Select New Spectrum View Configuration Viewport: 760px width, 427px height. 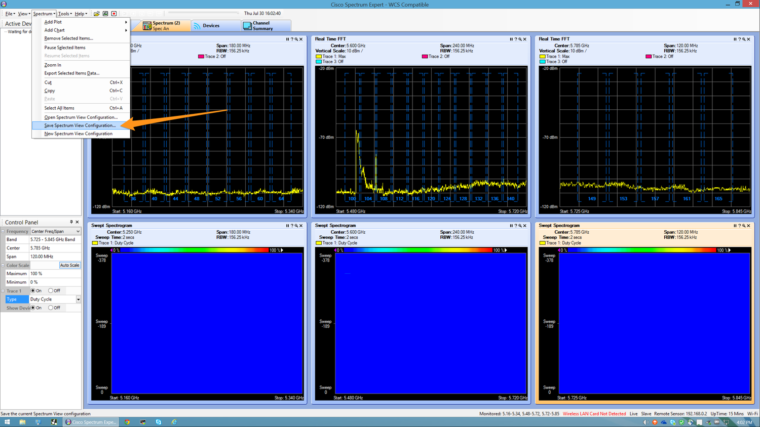[x=77, y=133]
